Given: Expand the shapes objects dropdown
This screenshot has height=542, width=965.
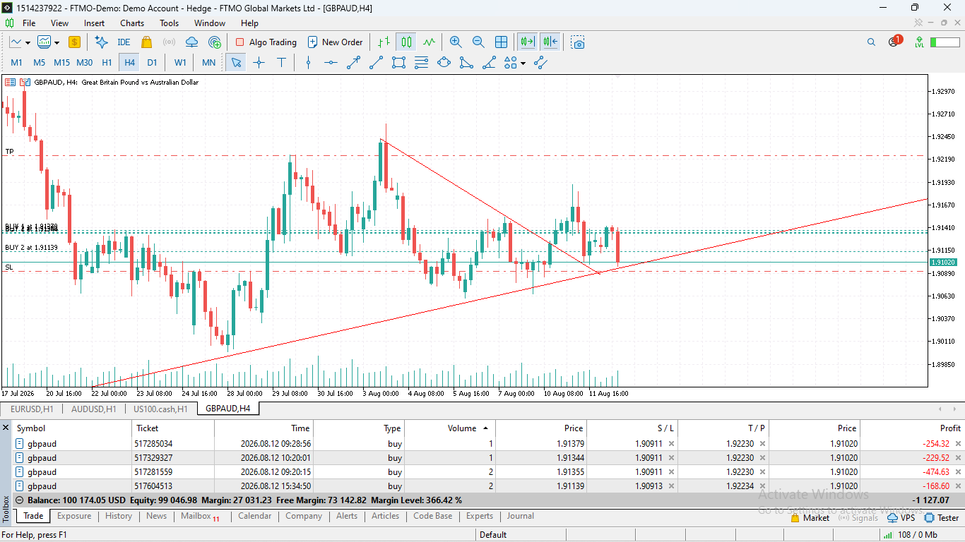Looking at the screenshot, I should coord(523,63).
